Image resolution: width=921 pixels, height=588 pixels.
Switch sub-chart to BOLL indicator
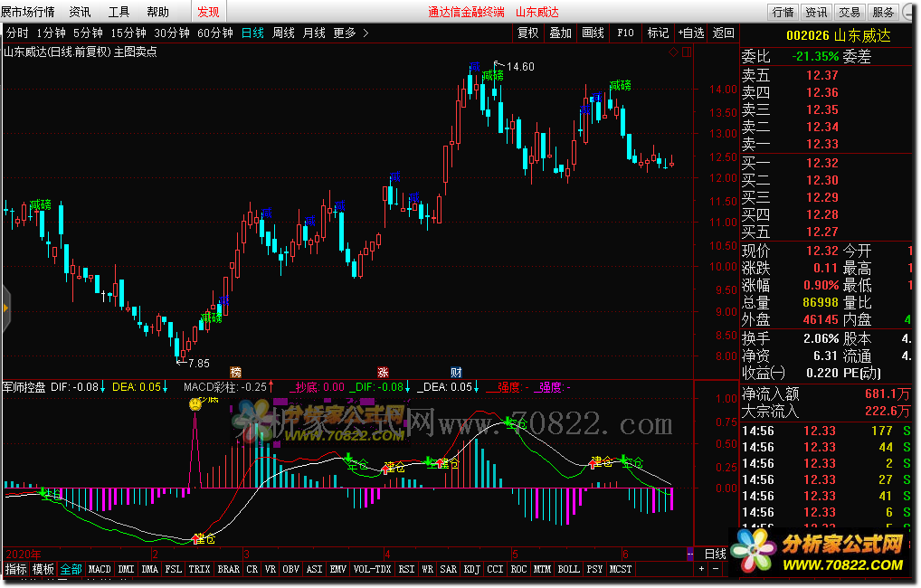[x=568, y=569]
